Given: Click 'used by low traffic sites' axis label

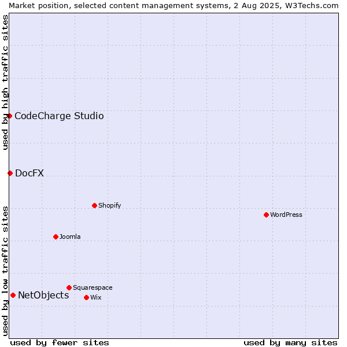Looking at the screenshot, I should (5, 271).
